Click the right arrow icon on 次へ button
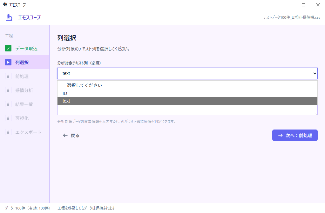The height and width of the screenshot is (213, 325). tap(281, 135)
